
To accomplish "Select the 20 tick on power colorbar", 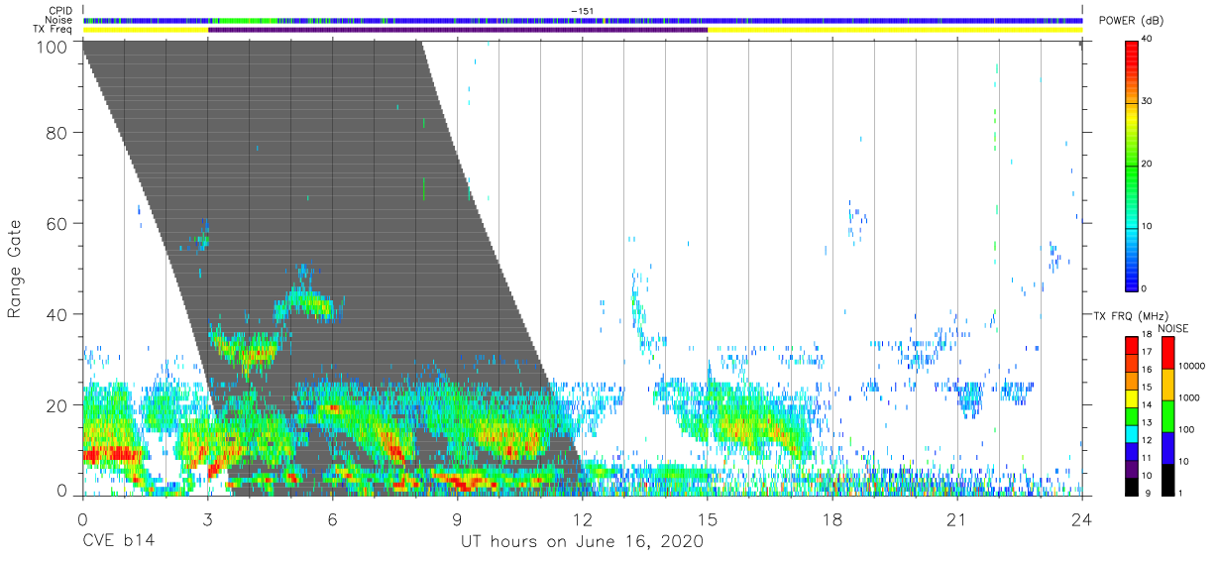I will (1148, 165).
